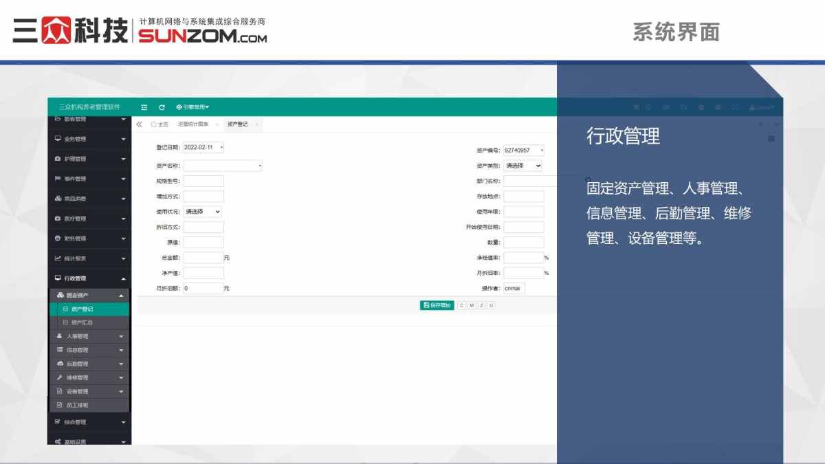Click the Z shortcut button near save
825x464 pixels.
pyautogui.click(x=481, y=305)
